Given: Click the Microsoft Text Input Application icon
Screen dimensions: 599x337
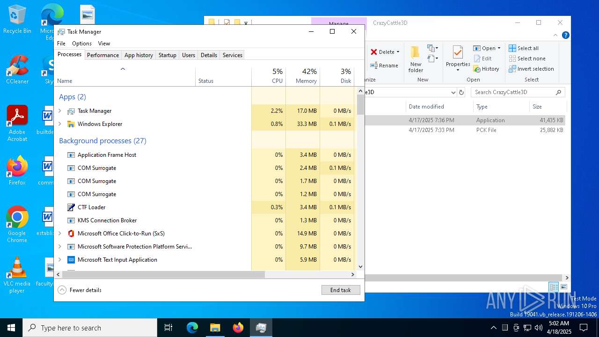Looking at the screenshot, I should click(x=71, y=260).
